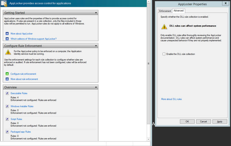The image size is (231, 146).
Task: Click the 'DLL rules can affect system performance' heading
Action: (193, 26)
